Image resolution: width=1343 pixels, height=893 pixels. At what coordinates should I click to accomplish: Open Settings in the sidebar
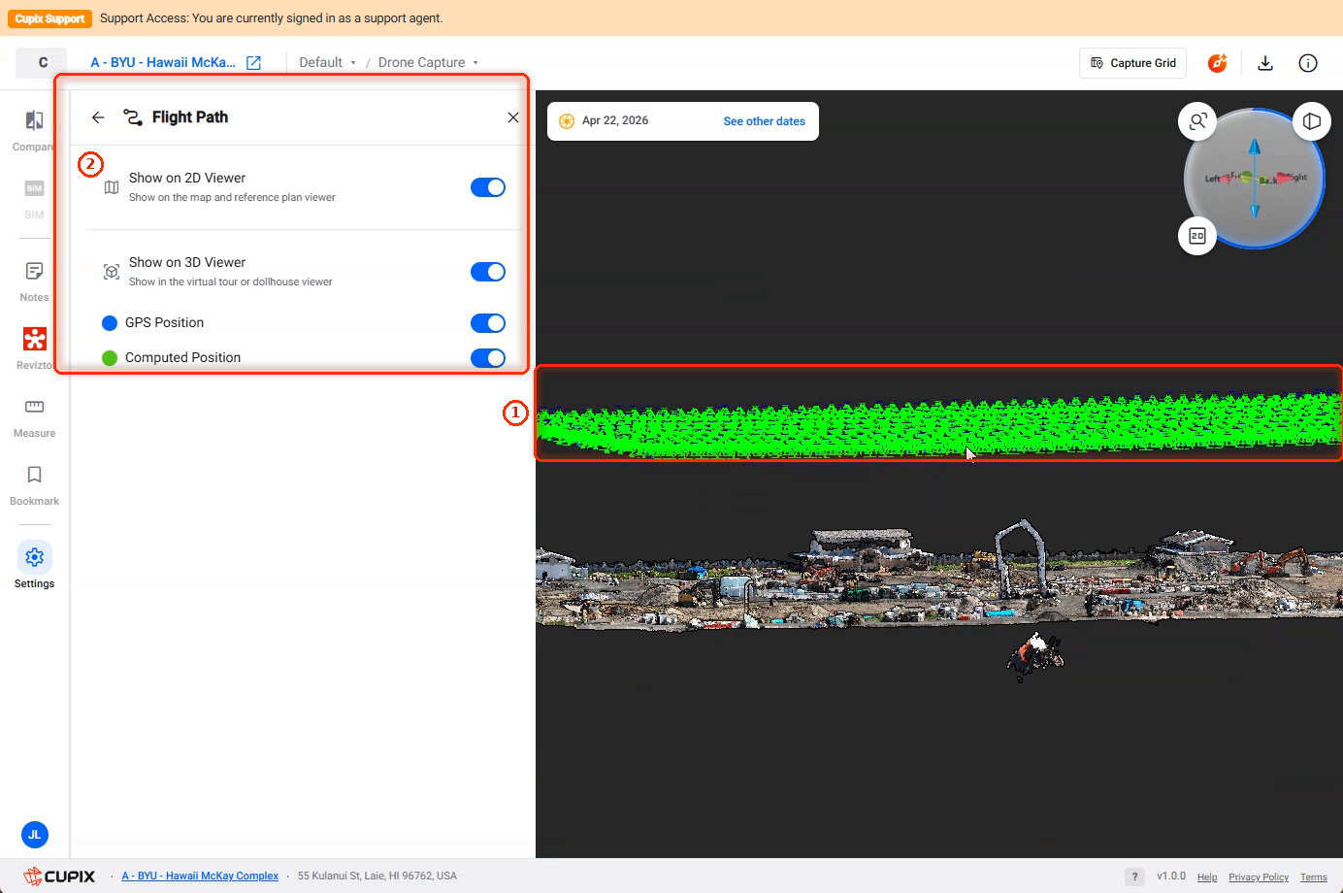pyautogui.click(x=34, y=566)
